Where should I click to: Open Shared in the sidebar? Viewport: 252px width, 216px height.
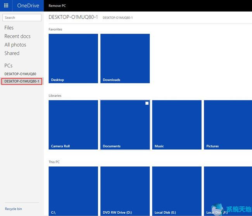[x=12, y=54]
